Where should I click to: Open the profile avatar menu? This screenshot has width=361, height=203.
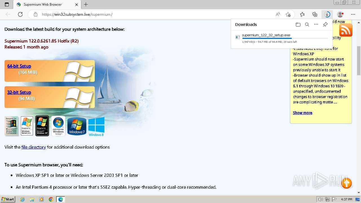click(x=341, y=14)
